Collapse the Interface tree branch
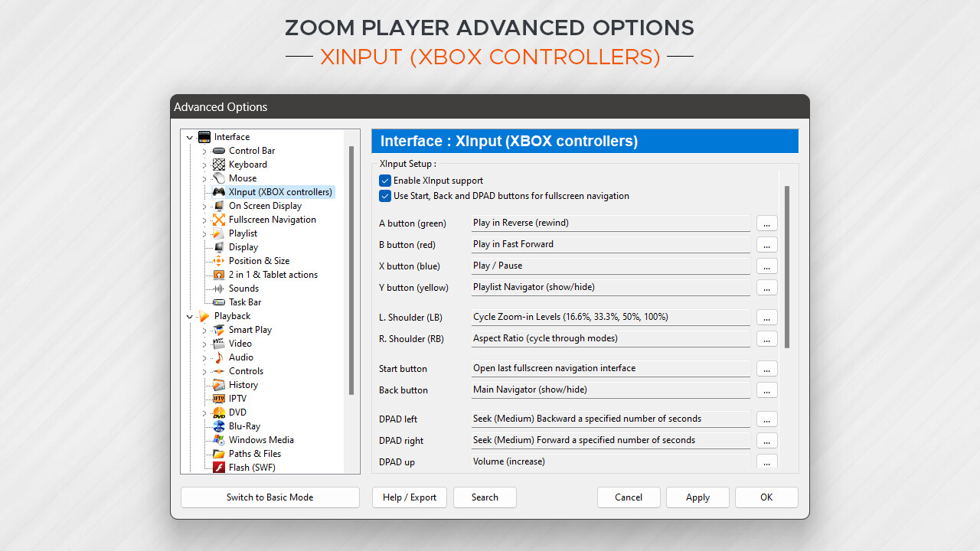 tap(189, 136)
